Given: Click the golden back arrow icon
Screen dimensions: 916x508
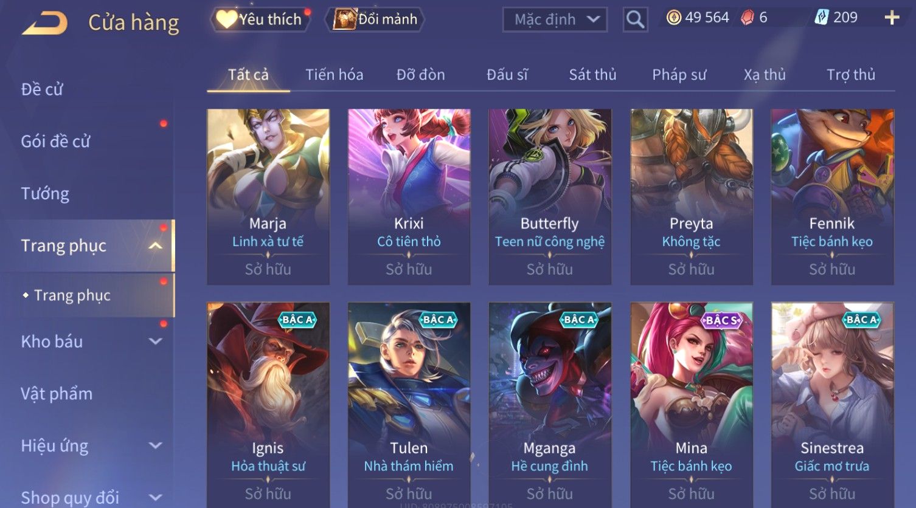Looking at the screenshot, I should point(45,23).
